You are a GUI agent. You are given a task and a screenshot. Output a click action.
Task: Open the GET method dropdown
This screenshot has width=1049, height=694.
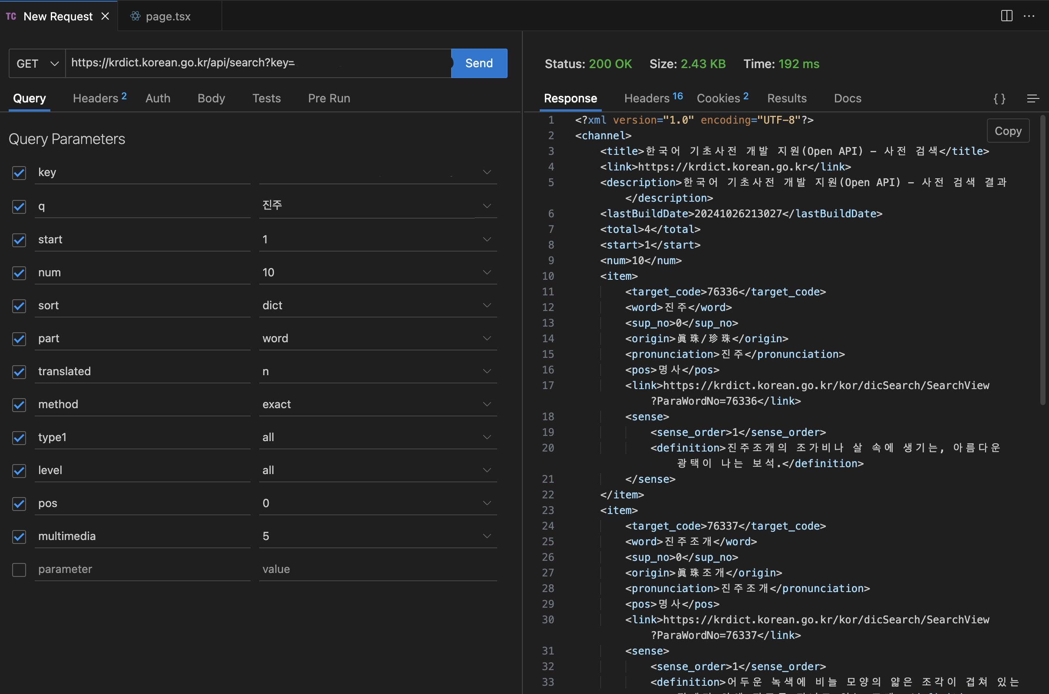pos(37,64)
